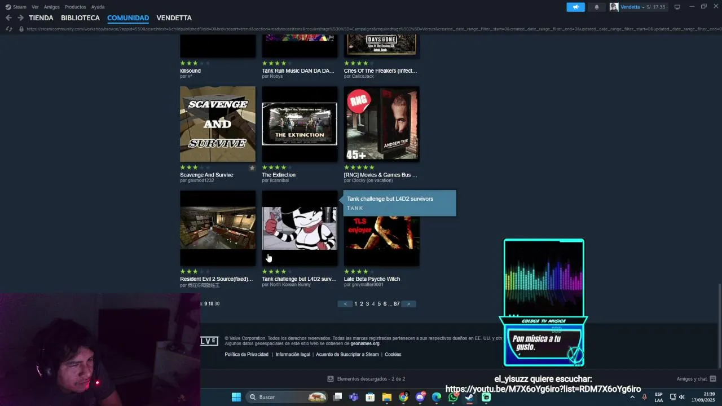The image size is (722, 406).
Task: Open RNG Movies & Games Bus thumbnail
Action: coord(382,124)
